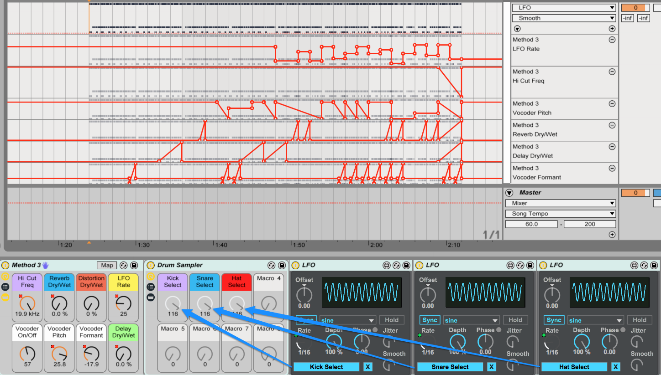Click Hat Select LFO hot-swap icon
The image size is (661, 375).
coord(644,265)
